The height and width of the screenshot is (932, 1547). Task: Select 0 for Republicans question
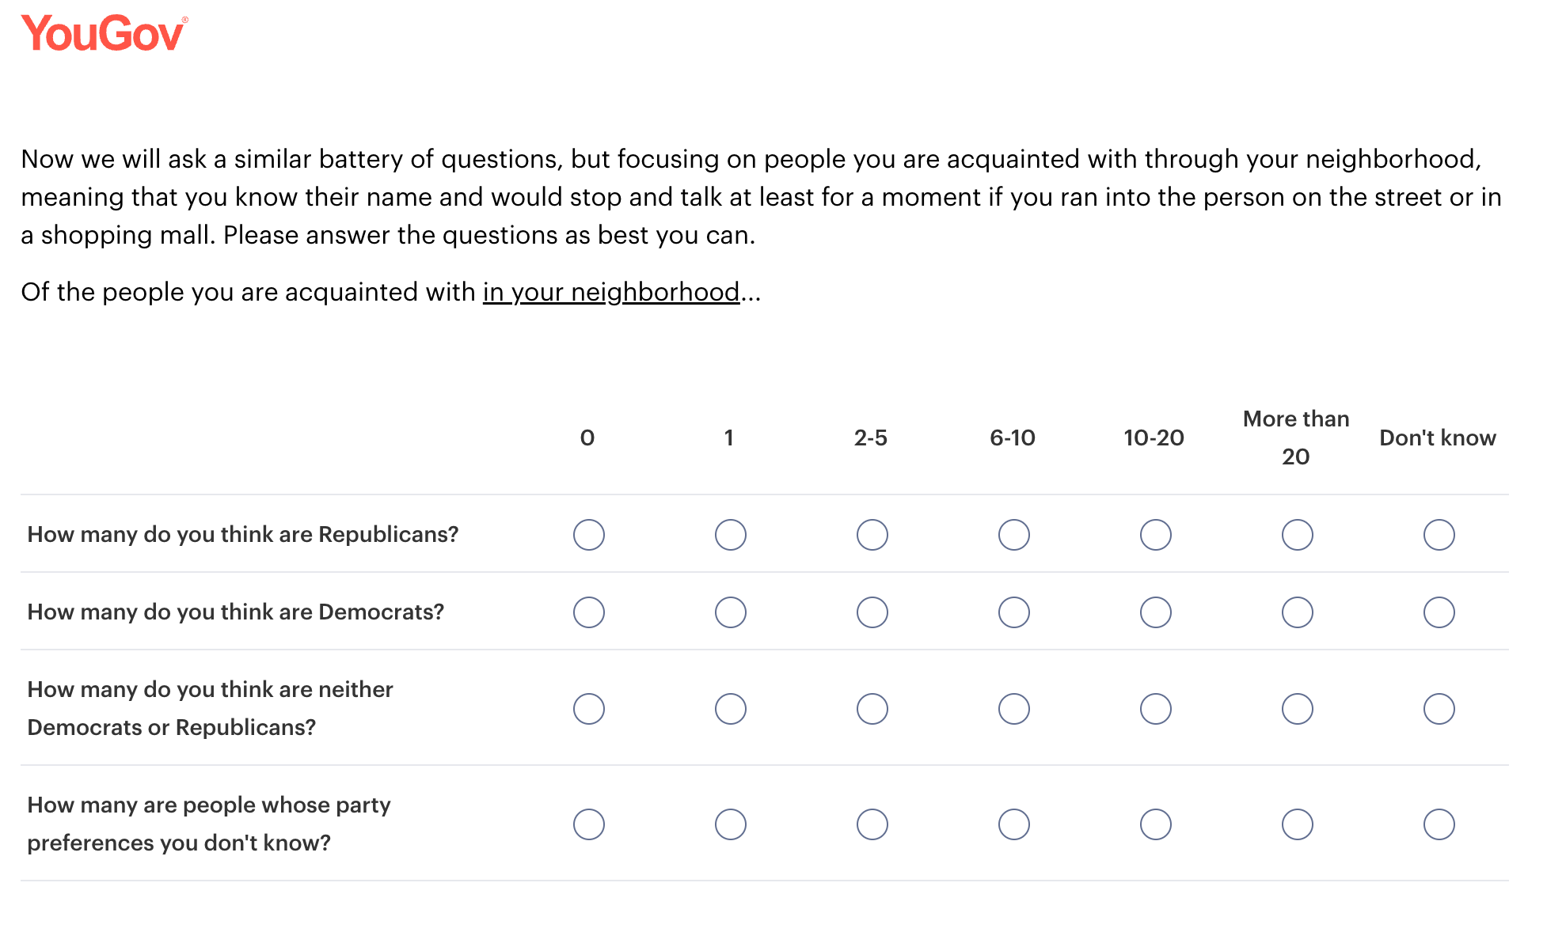point(588,535)
